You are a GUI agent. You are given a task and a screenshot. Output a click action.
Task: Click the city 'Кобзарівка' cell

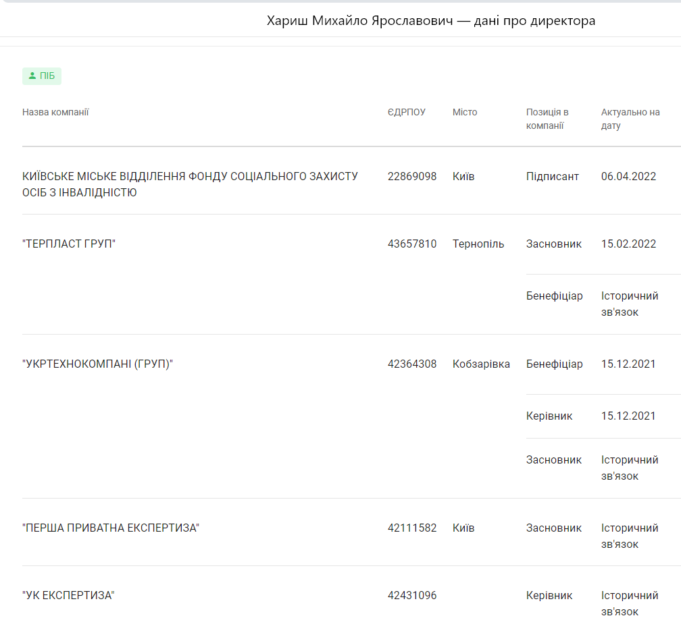coord(481,364)
